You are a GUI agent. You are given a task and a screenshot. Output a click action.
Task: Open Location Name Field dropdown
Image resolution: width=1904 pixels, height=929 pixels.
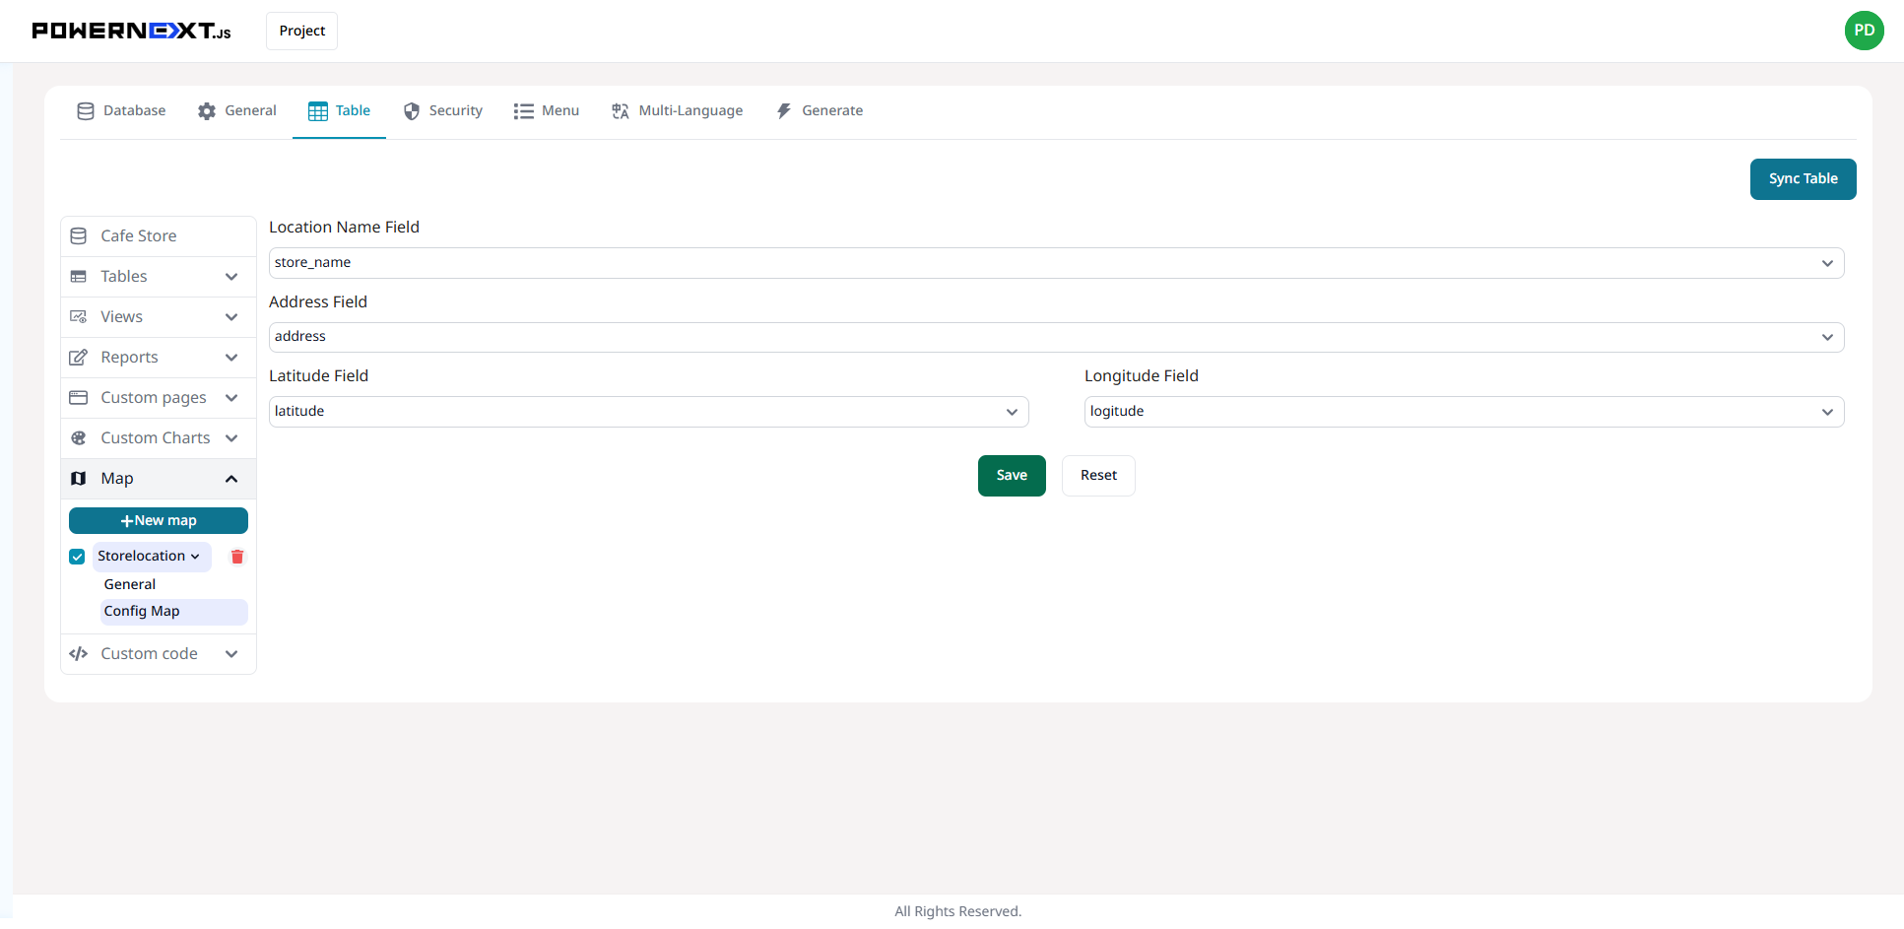coord(1056,263)
